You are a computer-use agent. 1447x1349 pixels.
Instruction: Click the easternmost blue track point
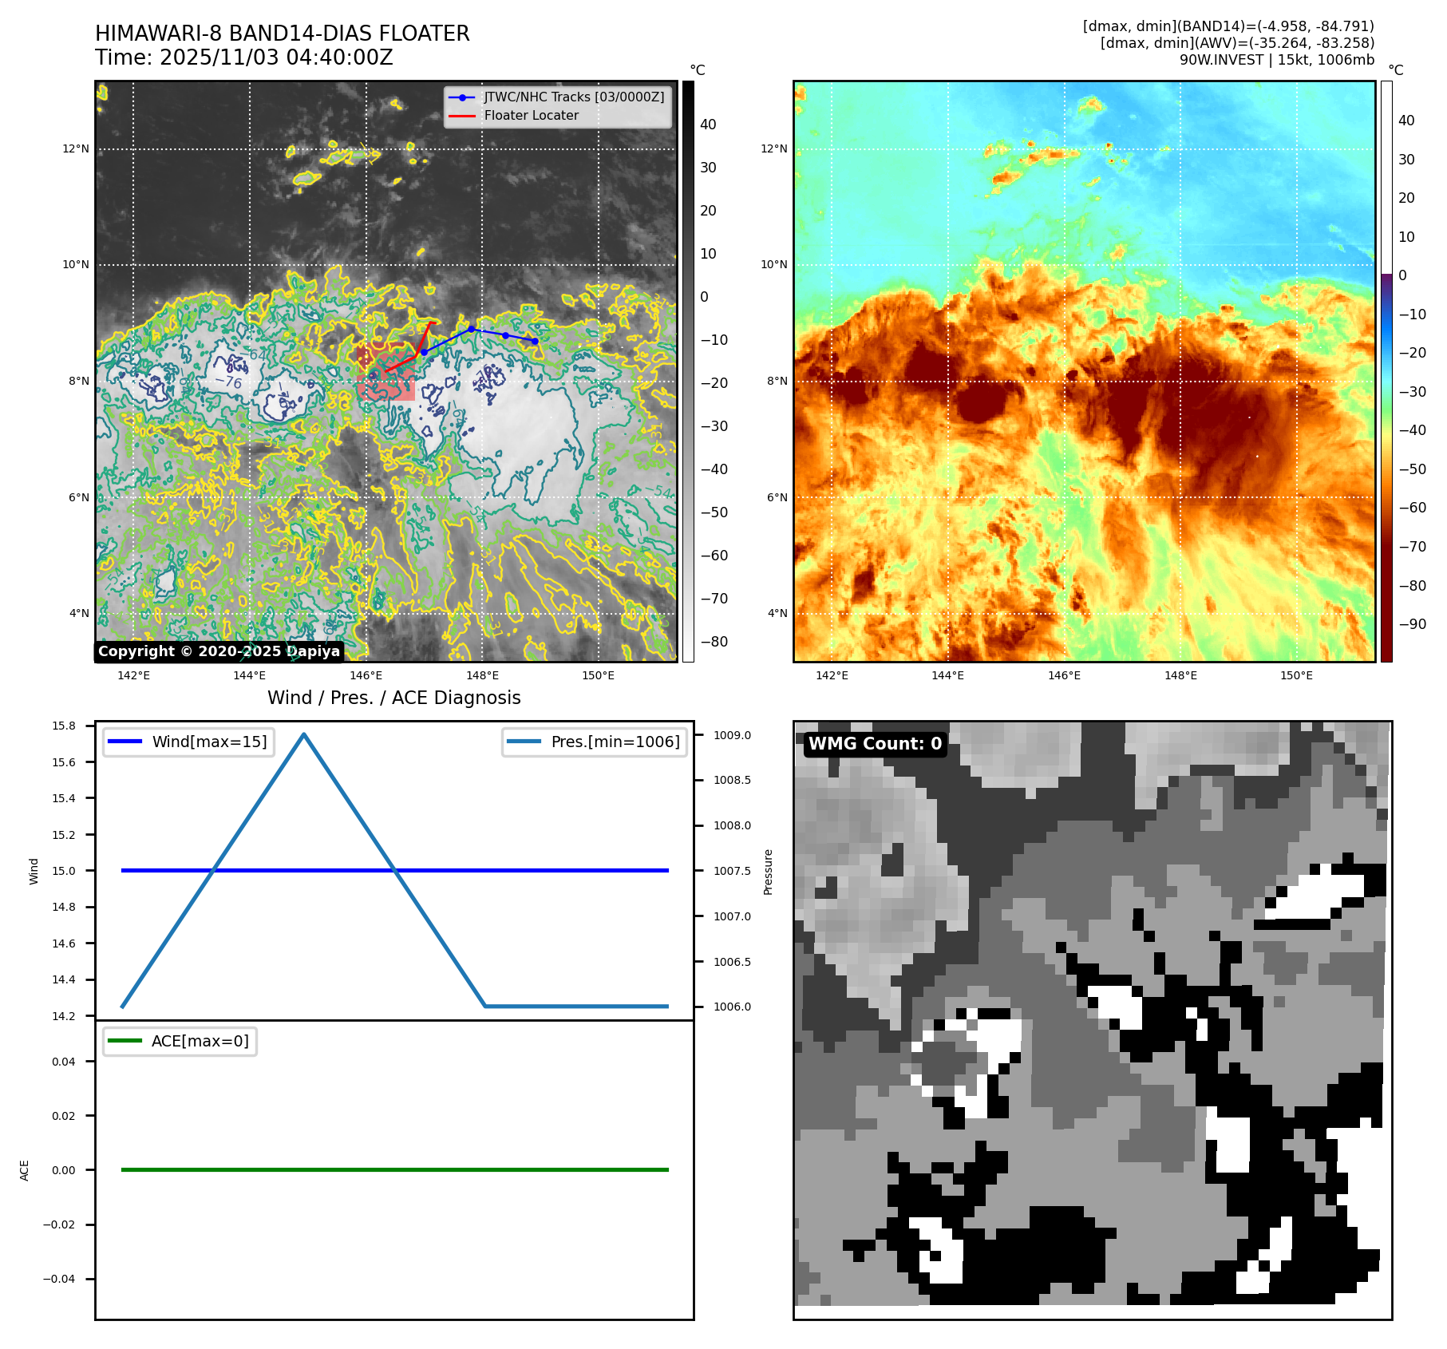coord(535,341)
